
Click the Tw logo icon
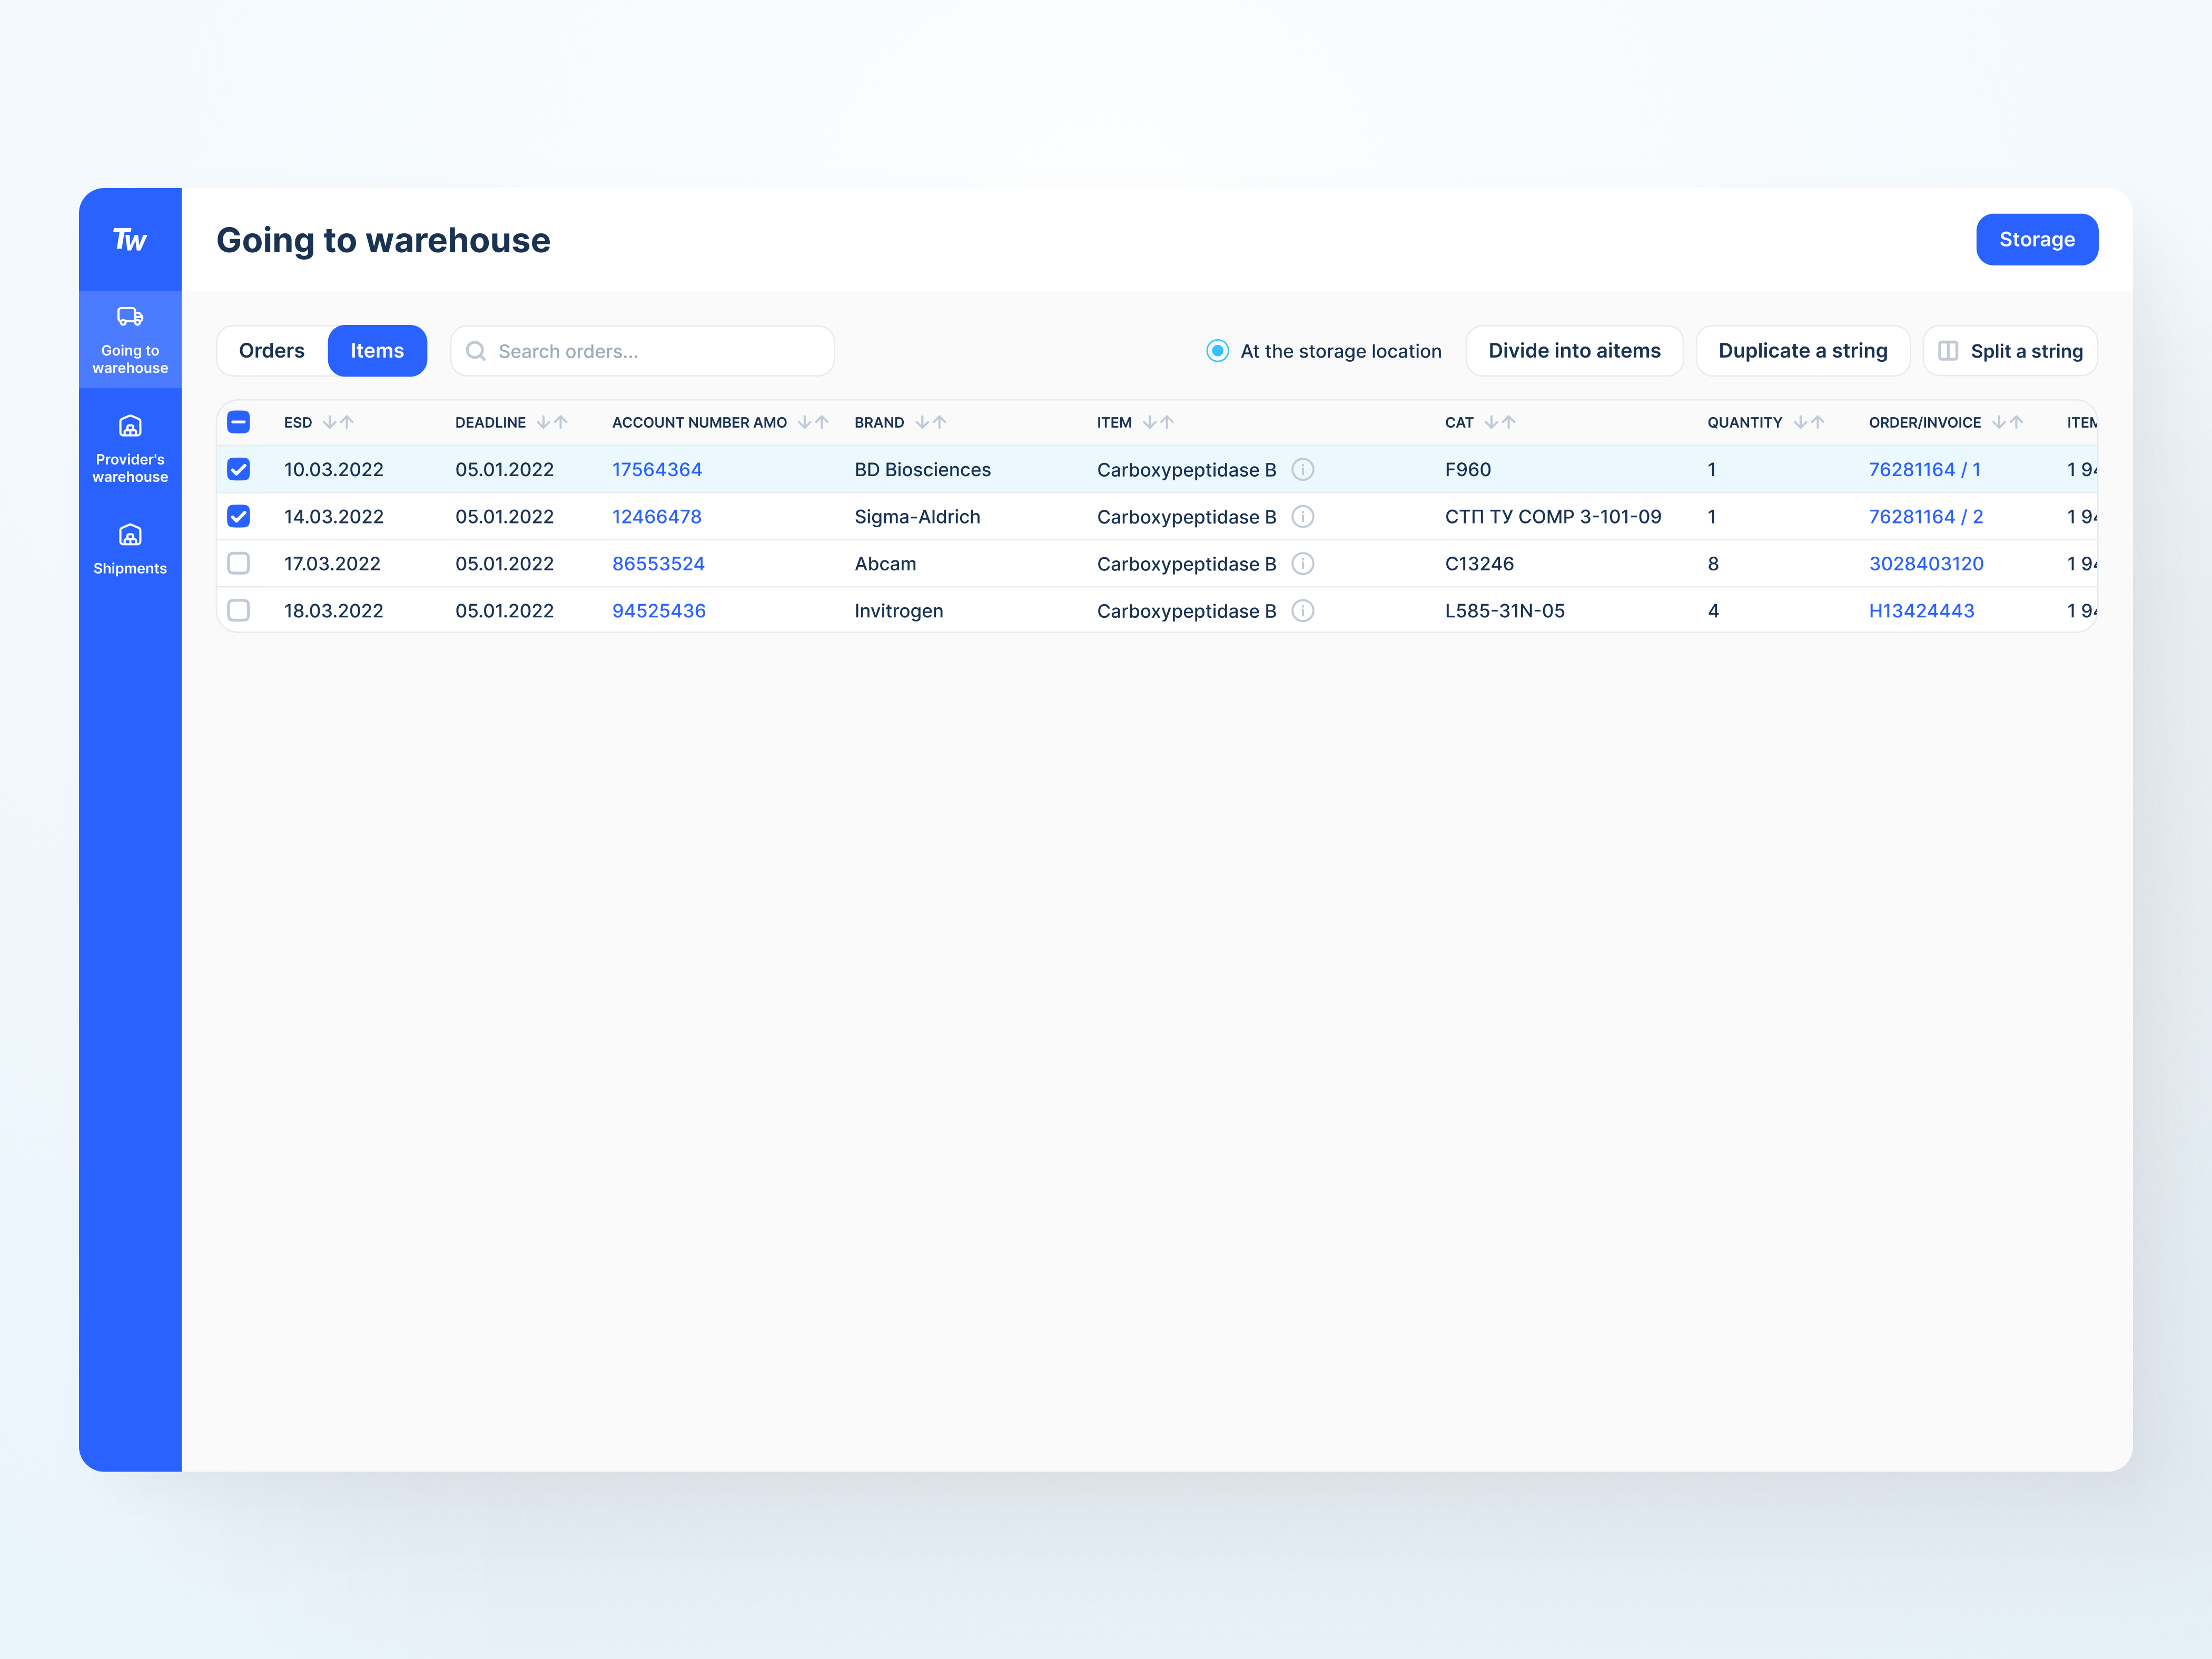click(x=130, y=240)
